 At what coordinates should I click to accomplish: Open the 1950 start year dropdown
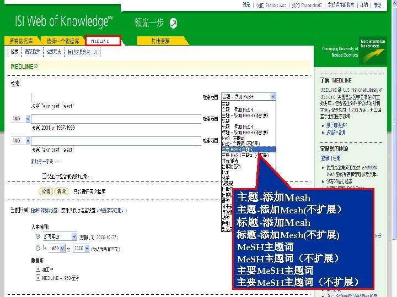click(x=57, y=248)
